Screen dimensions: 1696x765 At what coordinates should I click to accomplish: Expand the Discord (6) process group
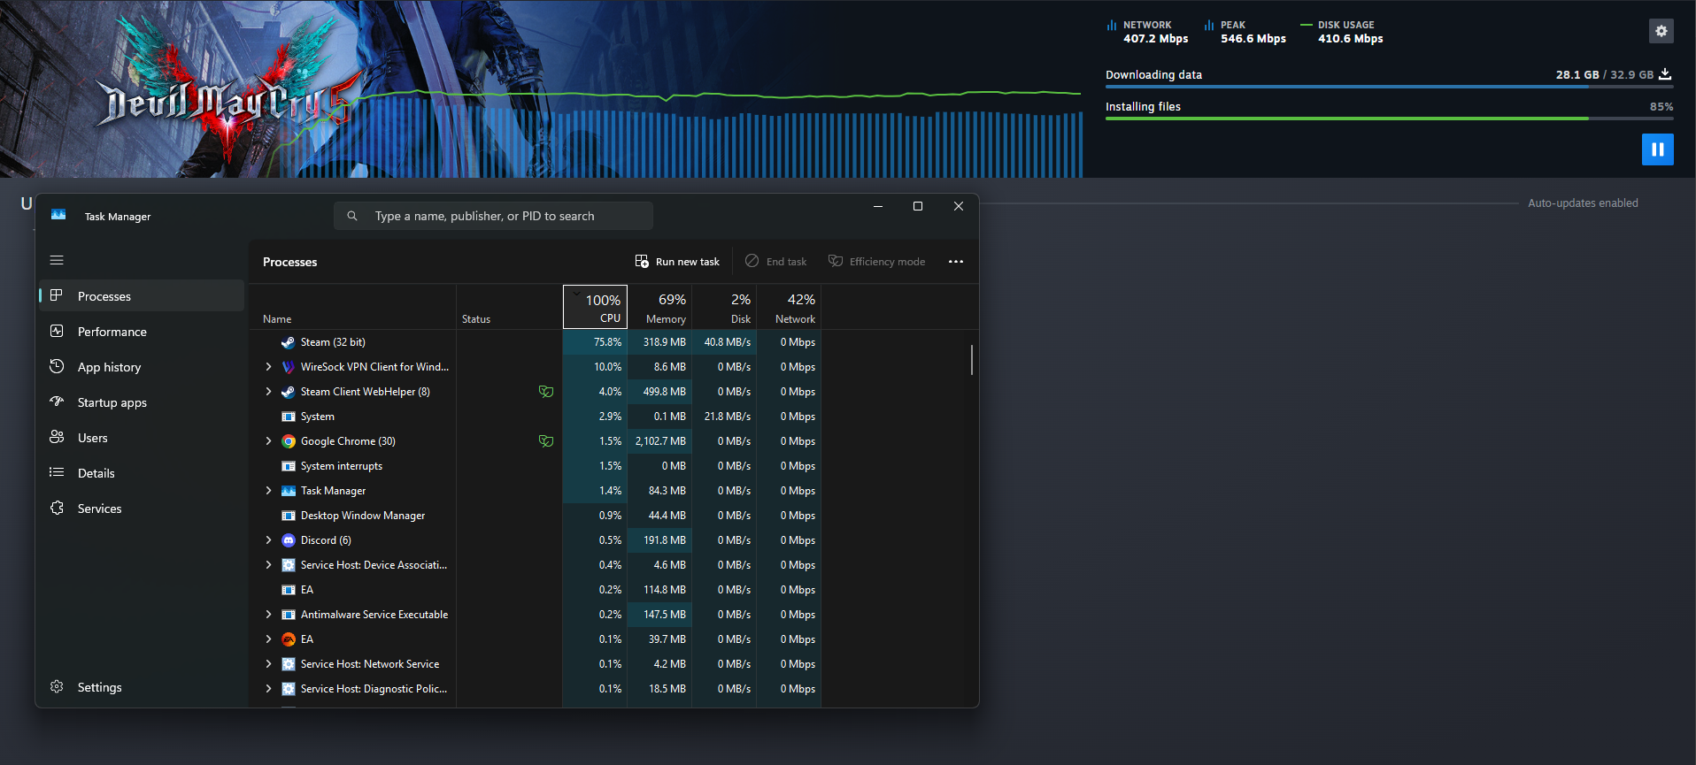269,540
